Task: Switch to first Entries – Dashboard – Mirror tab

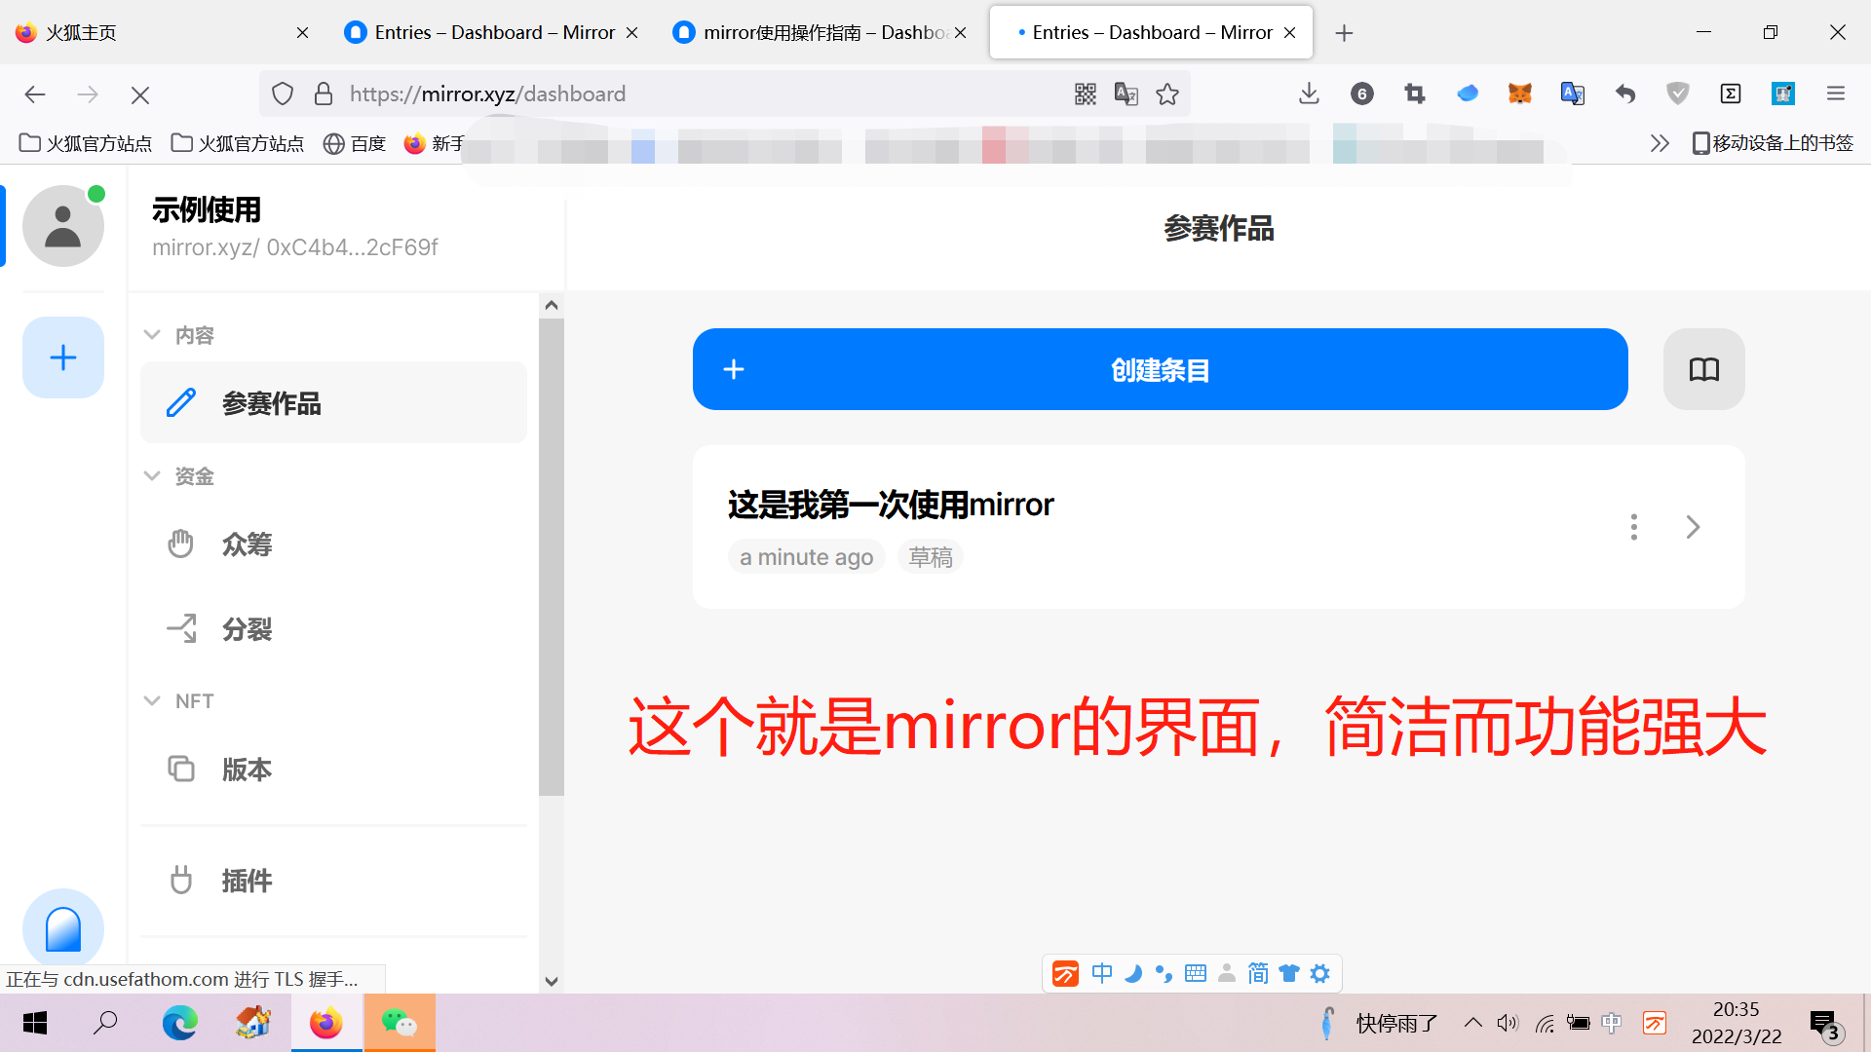Action: pos(492,32)
